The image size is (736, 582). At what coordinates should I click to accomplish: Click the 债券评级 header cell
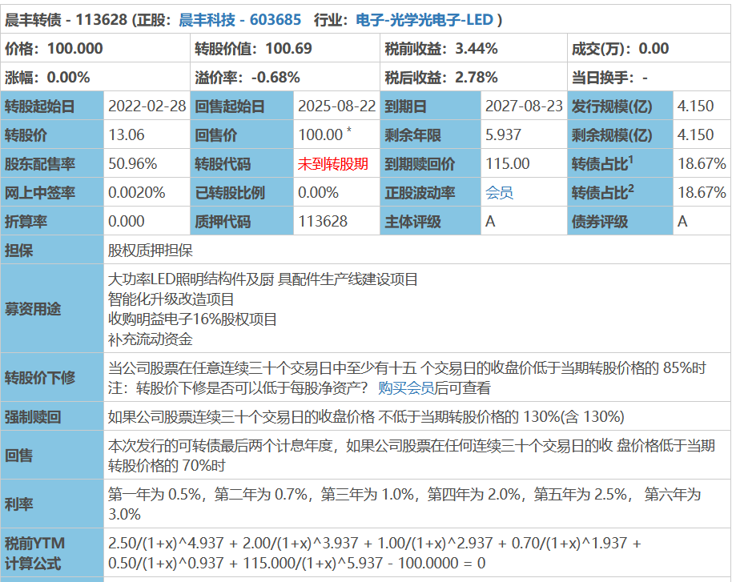[620, 221]
